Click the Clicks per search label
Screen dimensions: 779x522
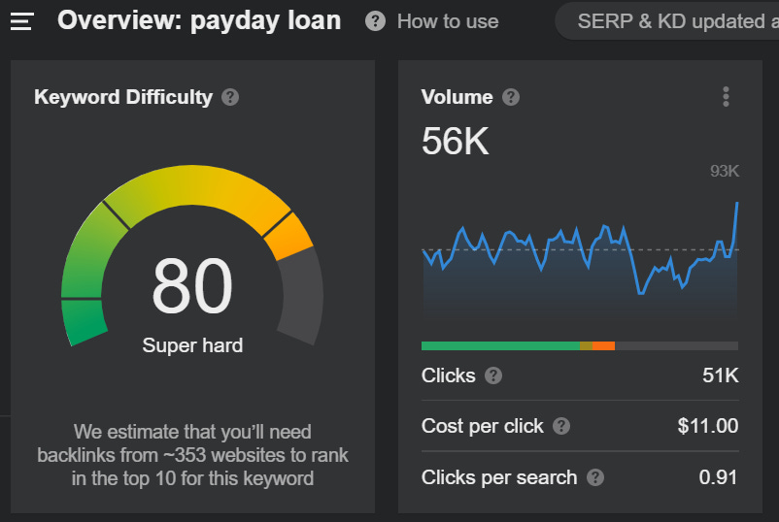pos(499,477)
